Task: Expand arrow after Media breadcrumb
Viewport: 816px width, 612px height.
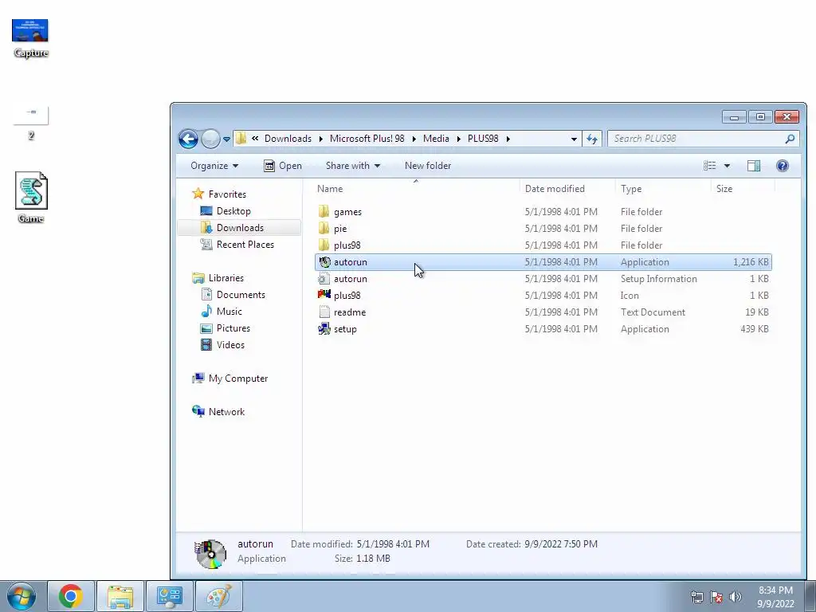Action: 458,139
